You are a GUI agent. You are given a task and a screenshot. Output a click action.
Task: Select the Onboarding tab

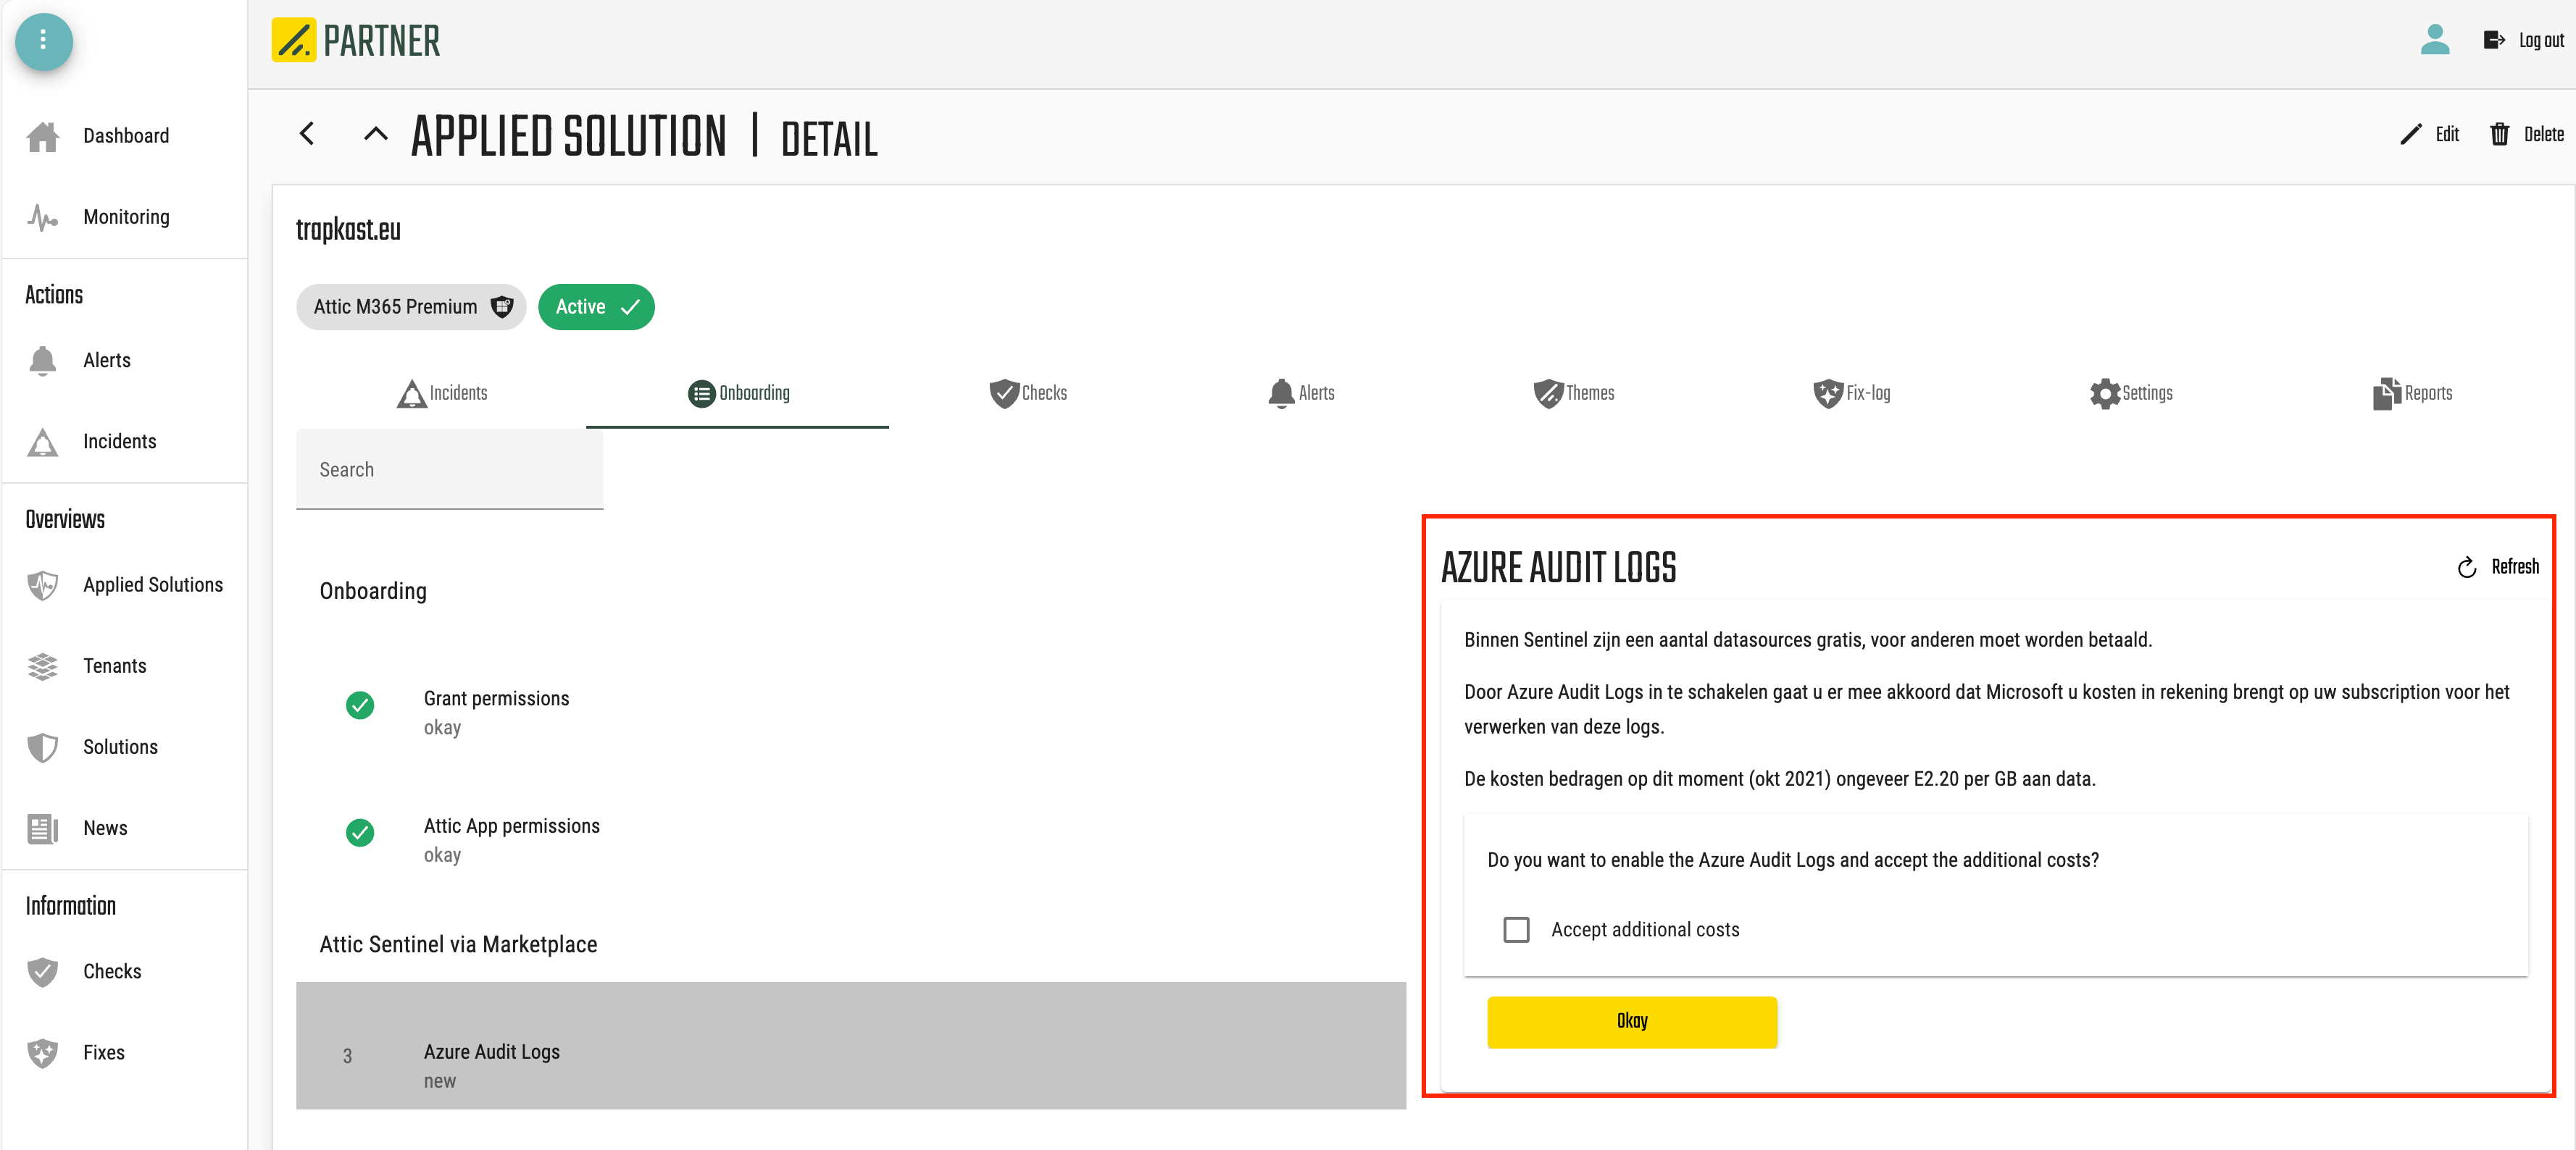point(738,394)
